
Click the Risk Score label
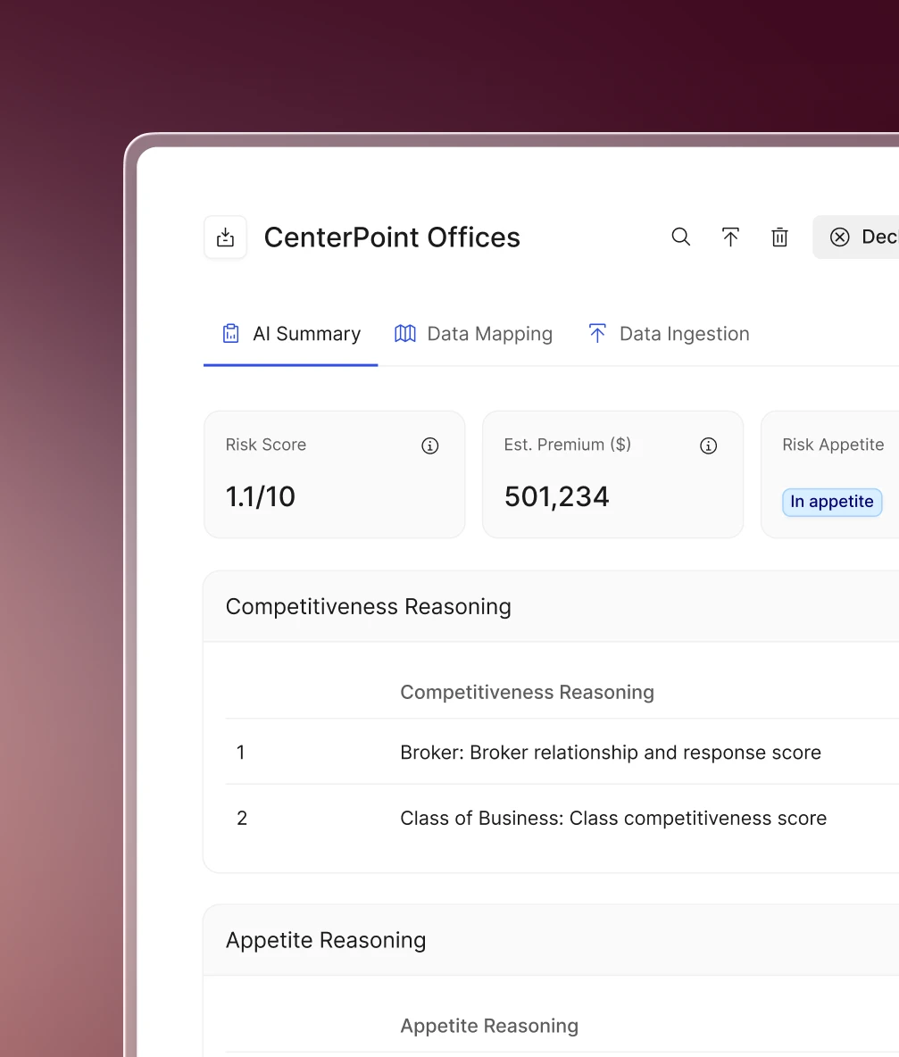[265, 445]
